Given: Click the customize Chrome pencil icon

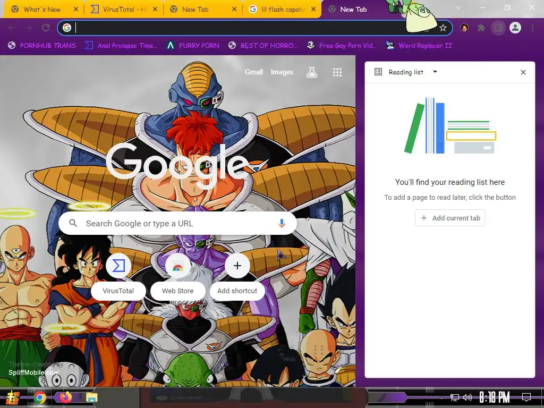Looking at the screenshot, I should tap(338, 370).
